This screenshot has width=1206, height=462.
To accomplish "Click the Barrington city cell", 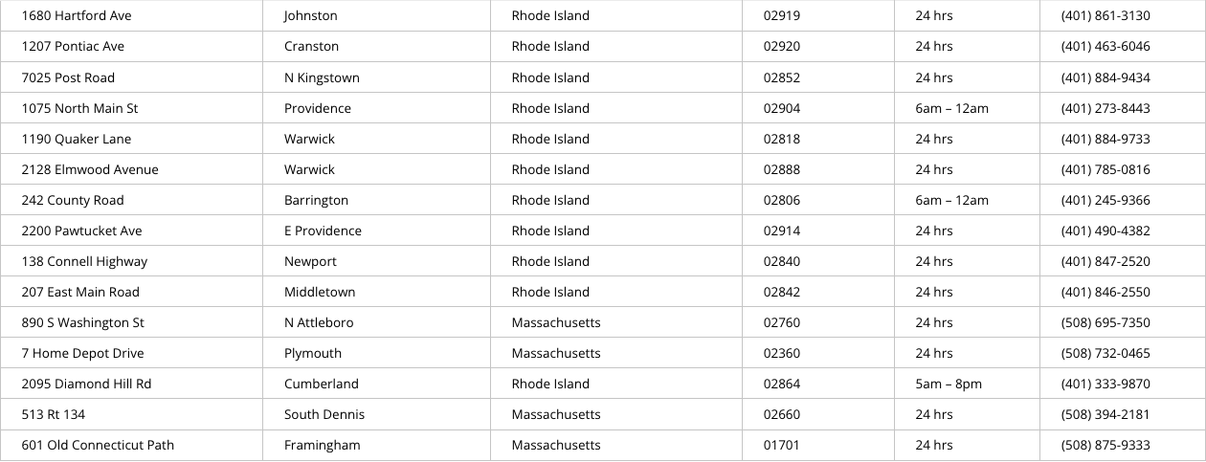I will [x=316, y=200].
